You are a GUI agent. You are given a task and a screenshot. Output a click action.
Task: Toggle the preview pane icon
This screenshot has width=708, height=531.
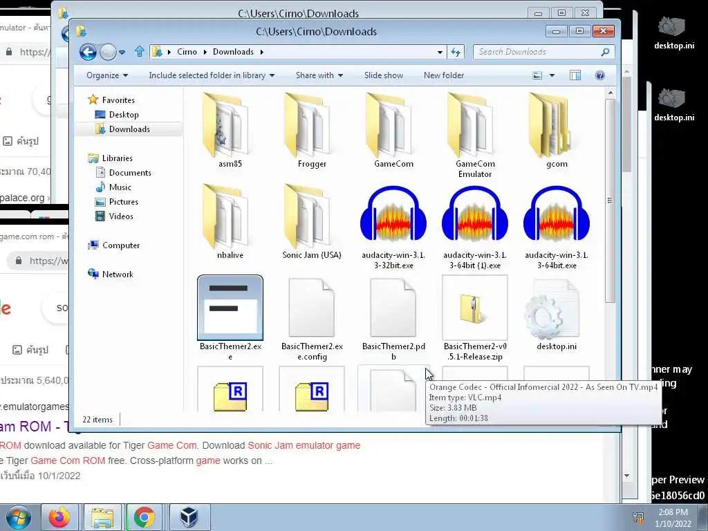pyautogui.click(x=575, y=75)
